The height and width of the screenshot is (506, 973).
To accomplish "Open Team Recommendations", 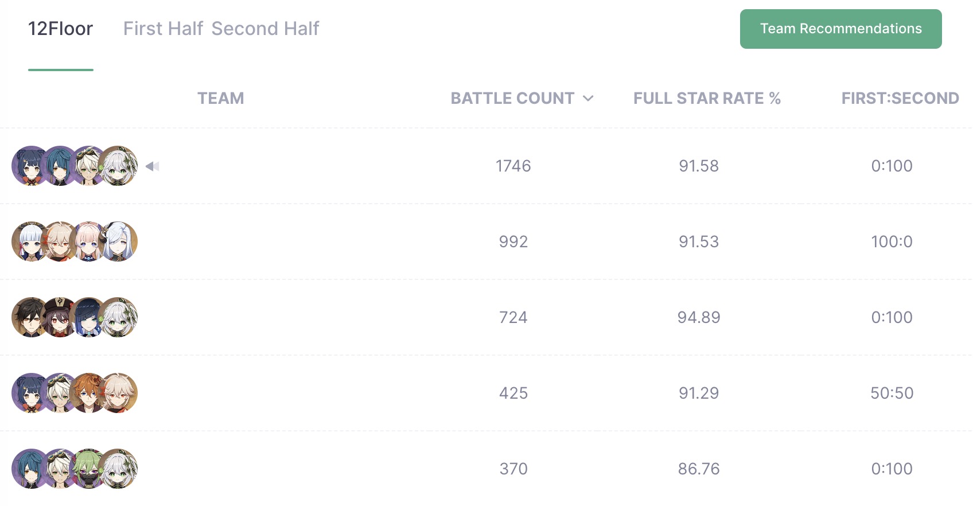I will tap(840, 29).
